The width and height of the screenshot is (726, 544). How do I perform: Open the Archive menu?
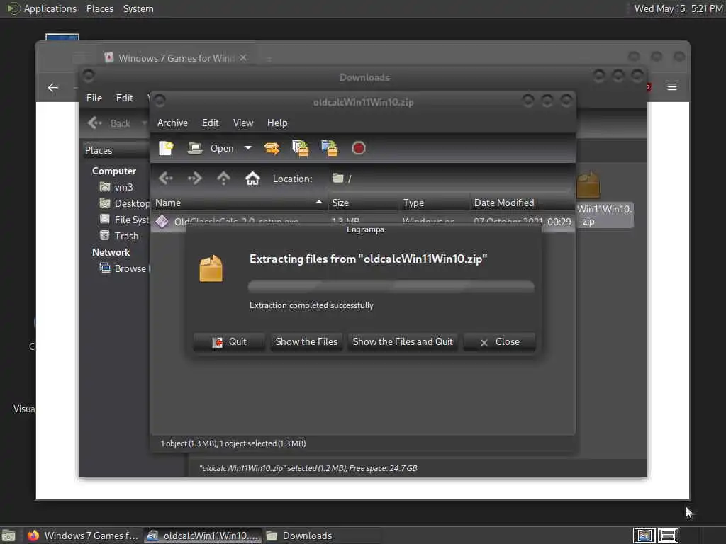172,123
